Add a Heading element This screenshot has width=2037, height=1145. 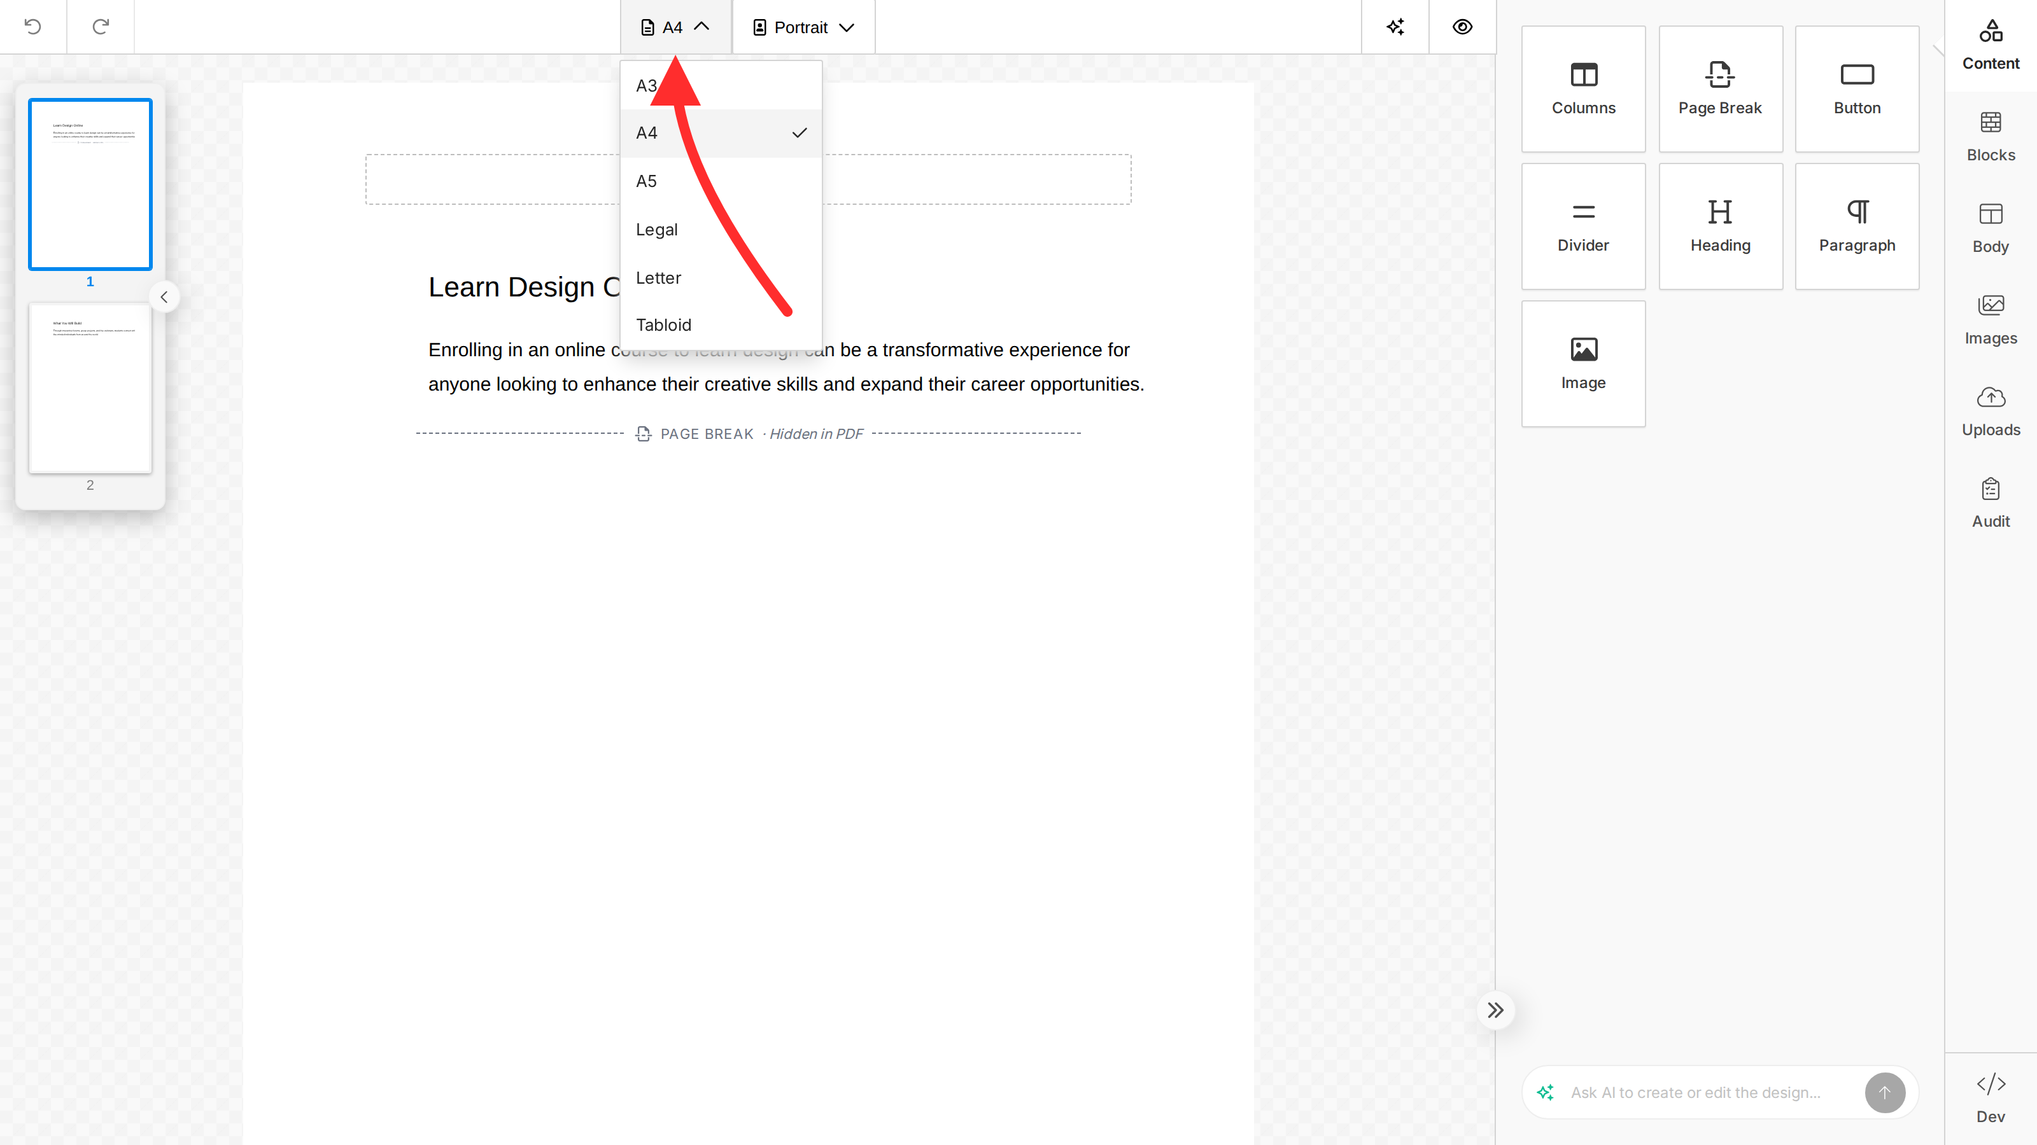(x=1720, y=226)
